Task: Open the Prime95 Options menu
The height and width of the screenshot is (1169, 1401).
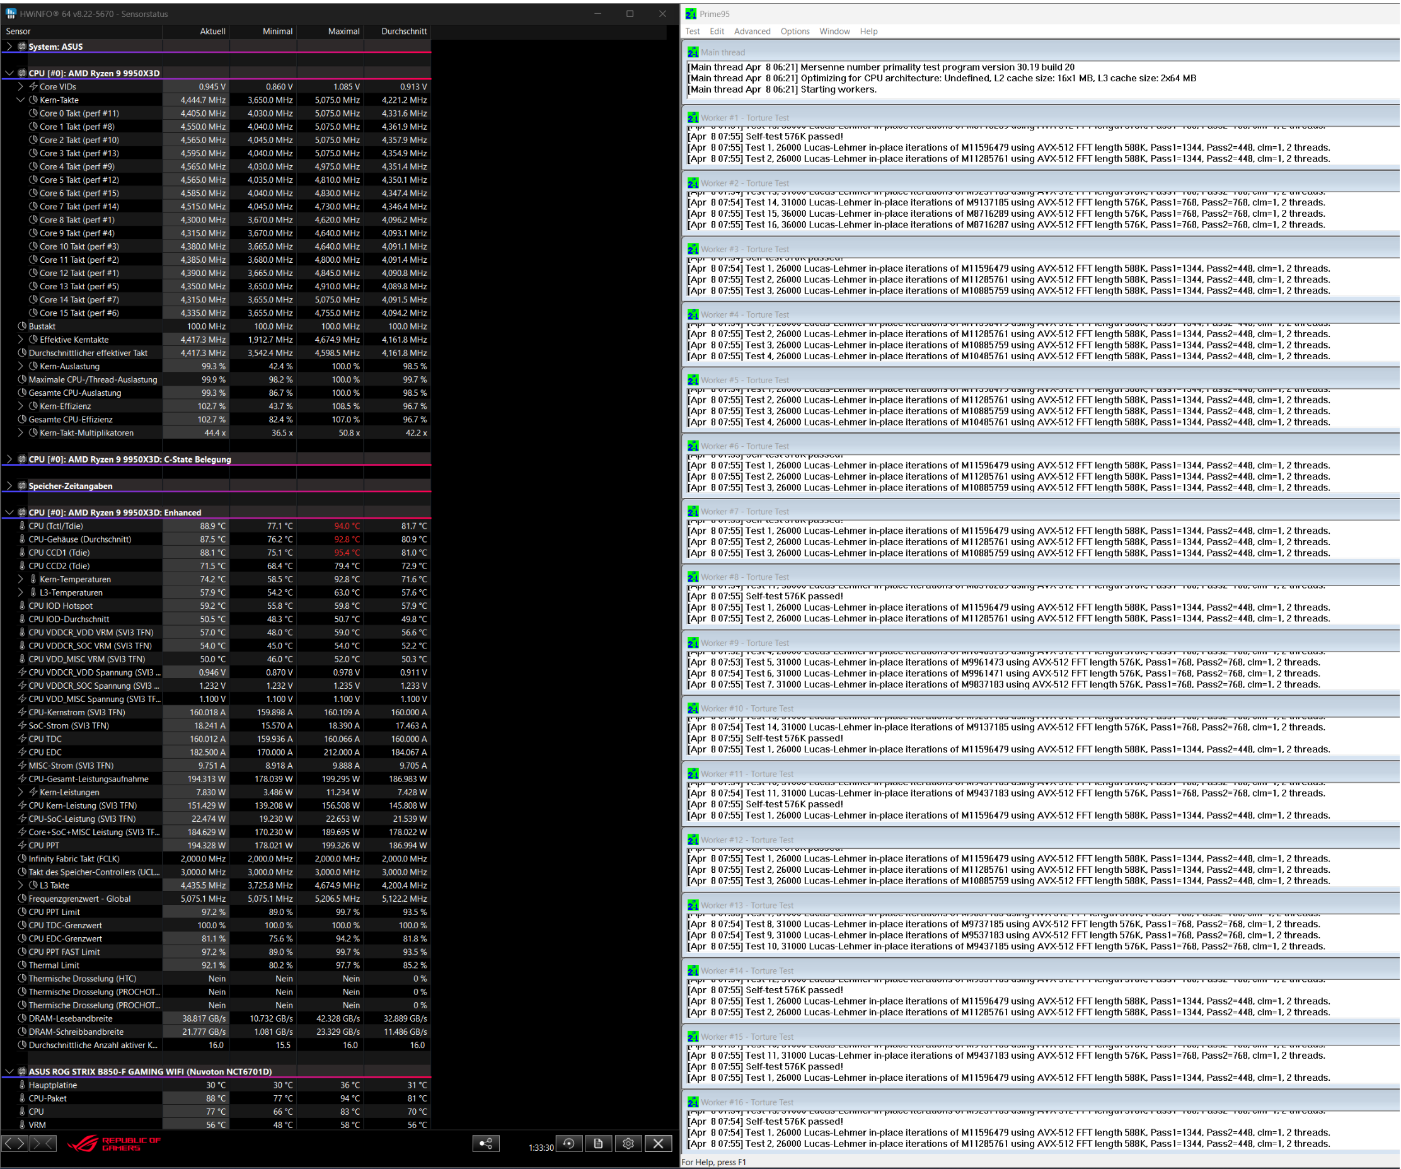Action: pos(794,32)
